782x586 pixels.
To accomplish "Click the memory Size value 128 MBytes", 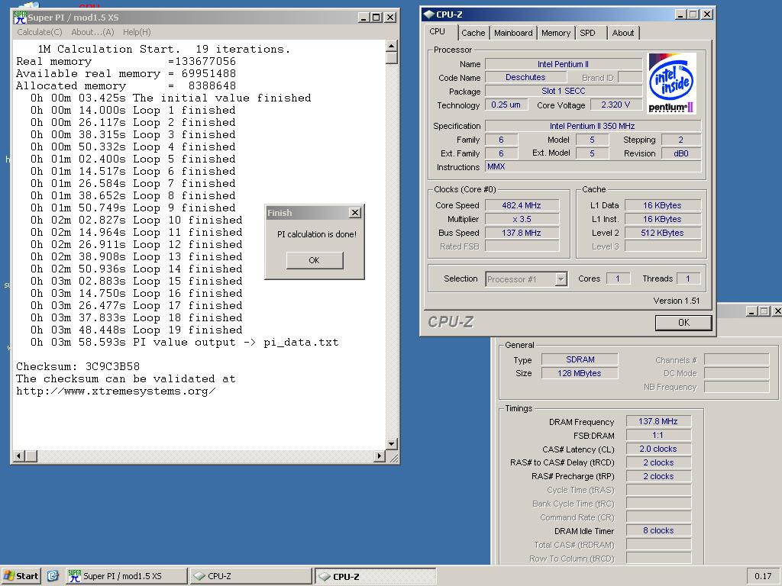I will (x=580, y=373).
